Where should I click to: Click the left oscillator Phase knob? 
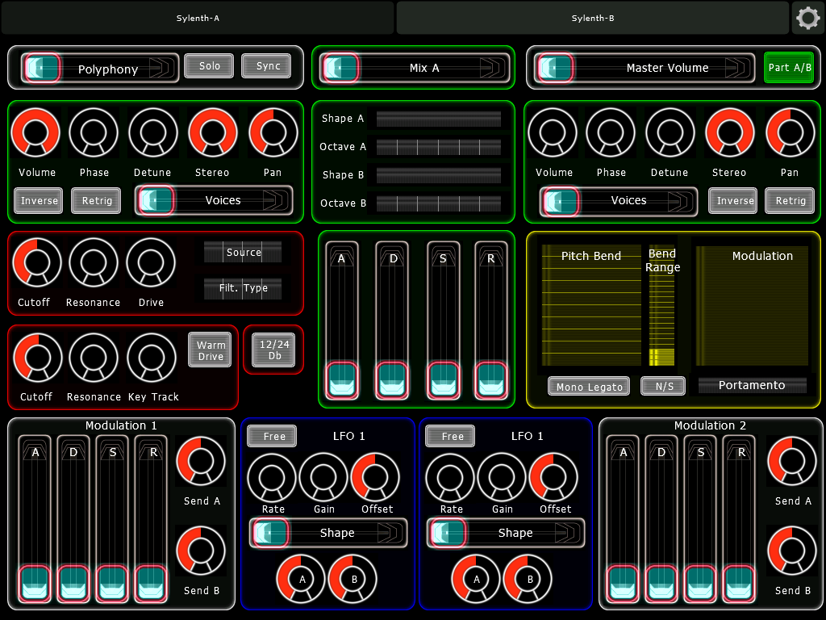[x=94, y=132]
